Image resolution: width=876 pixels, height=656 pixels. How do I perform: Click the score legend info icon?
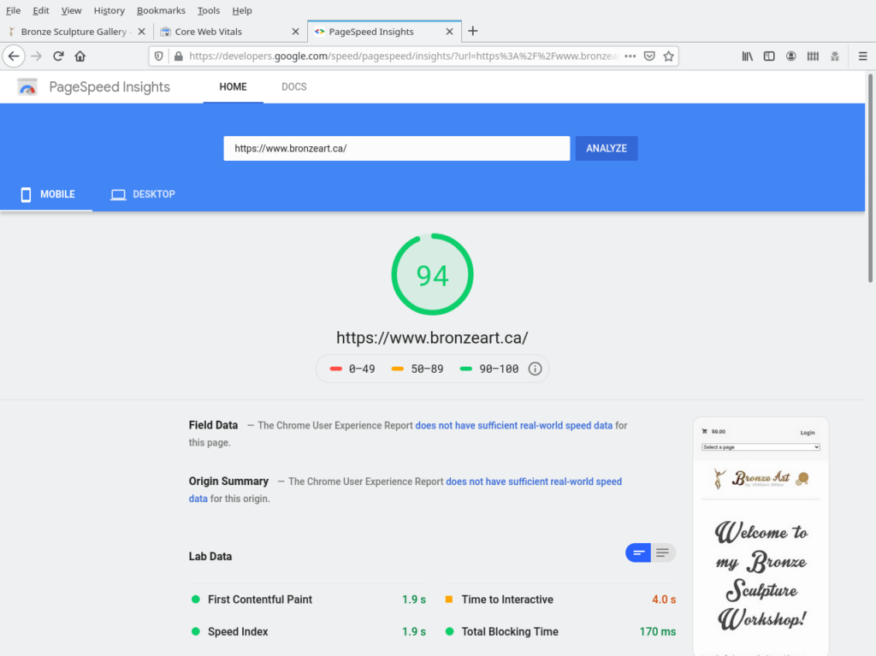coord(535,369)
